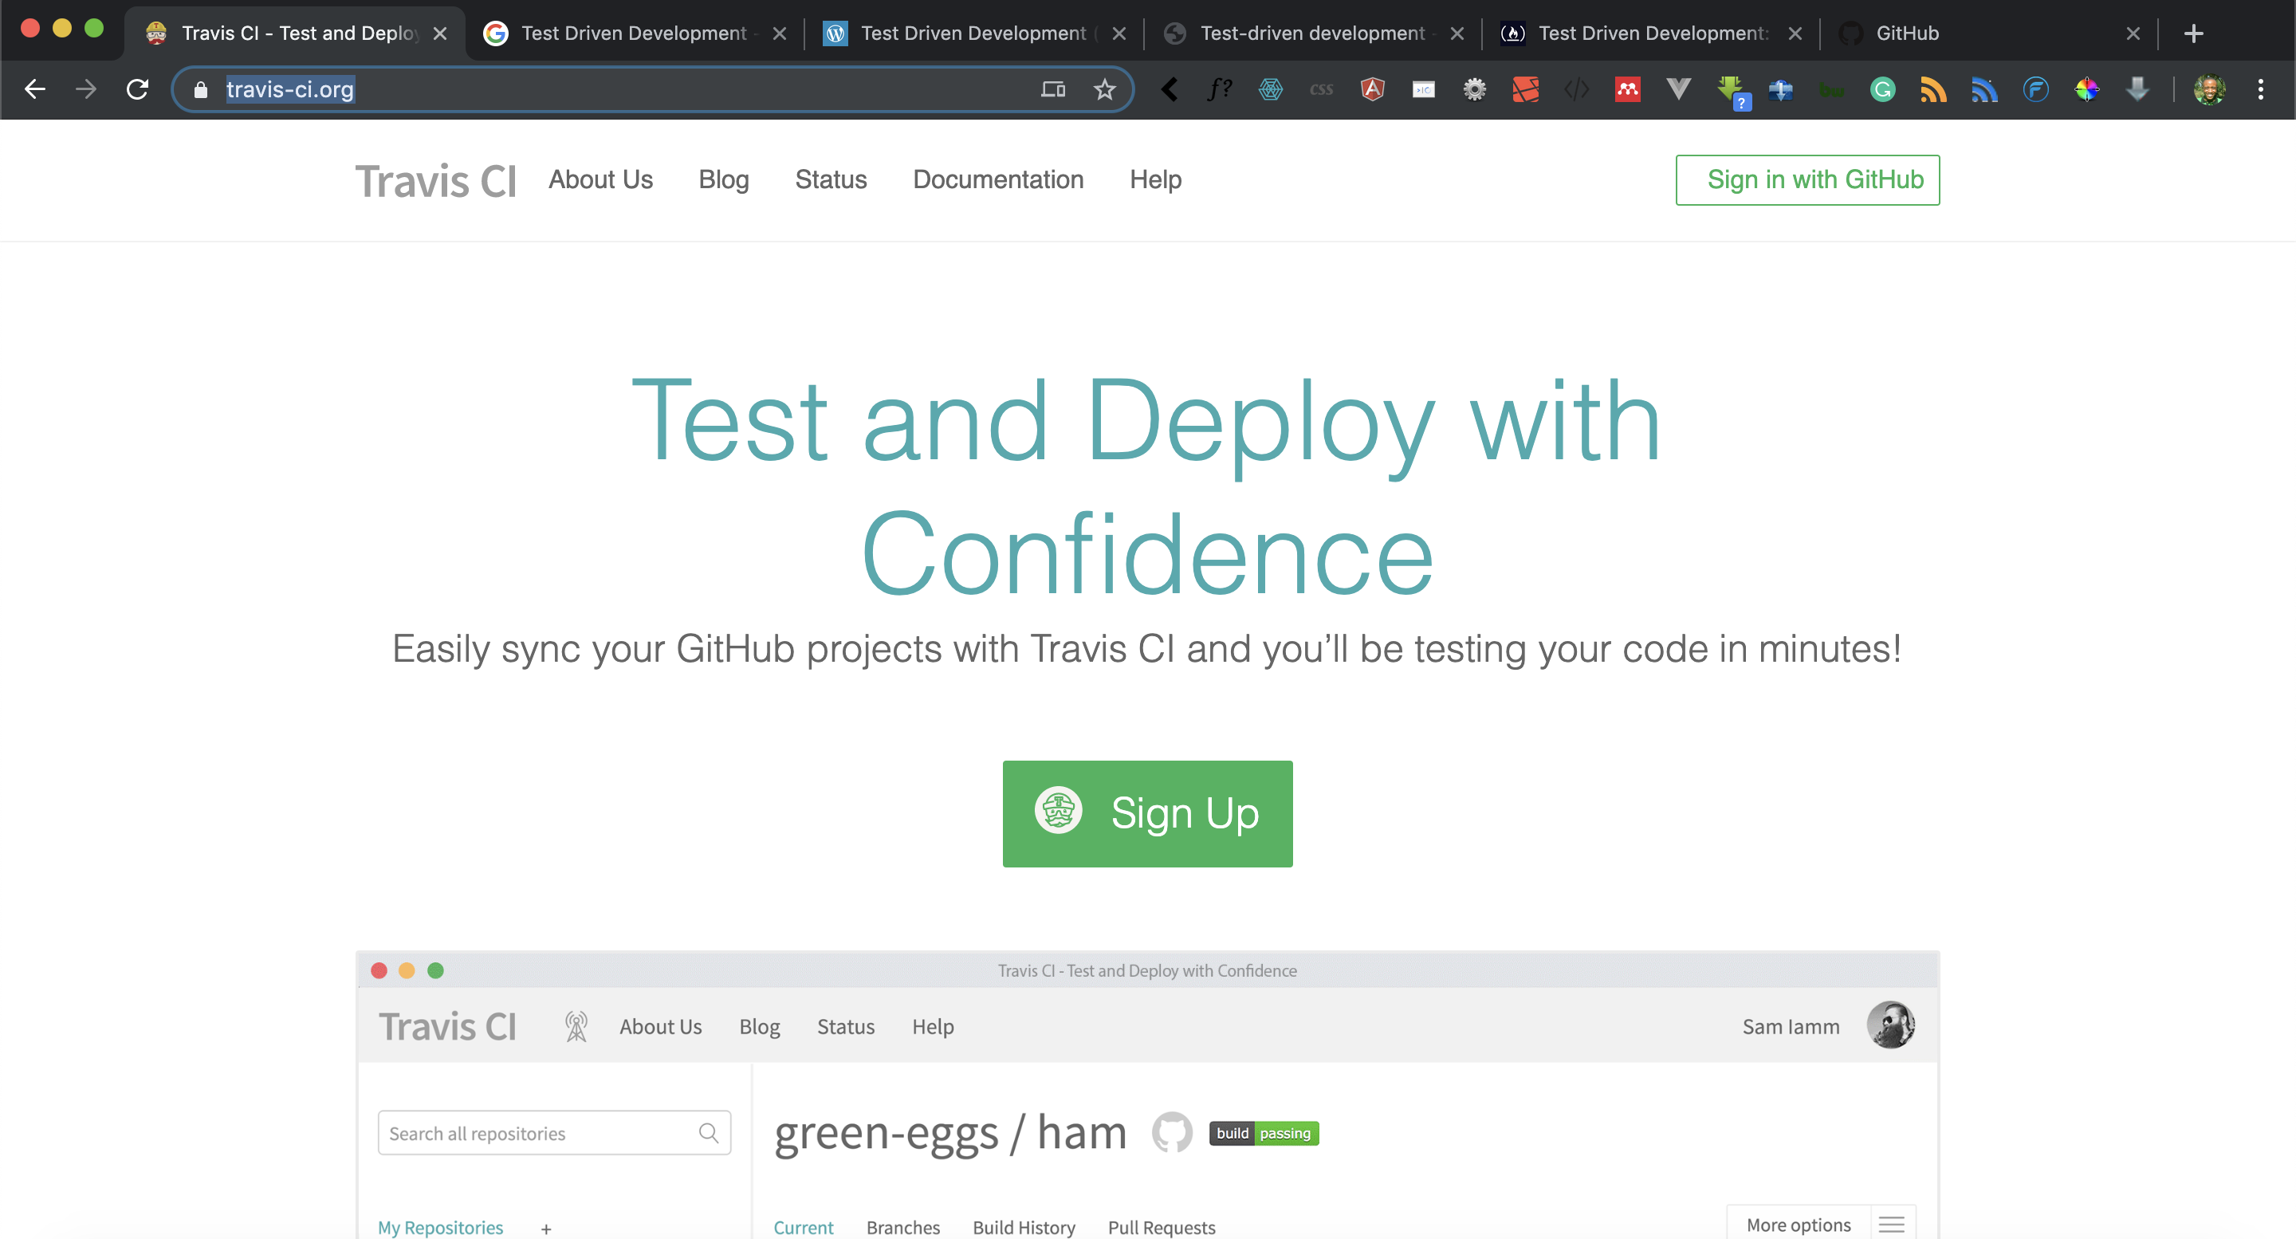Open the Grammarly extension
The width and height of the screenshot is (2296, 1239).
click(1882, 89)
